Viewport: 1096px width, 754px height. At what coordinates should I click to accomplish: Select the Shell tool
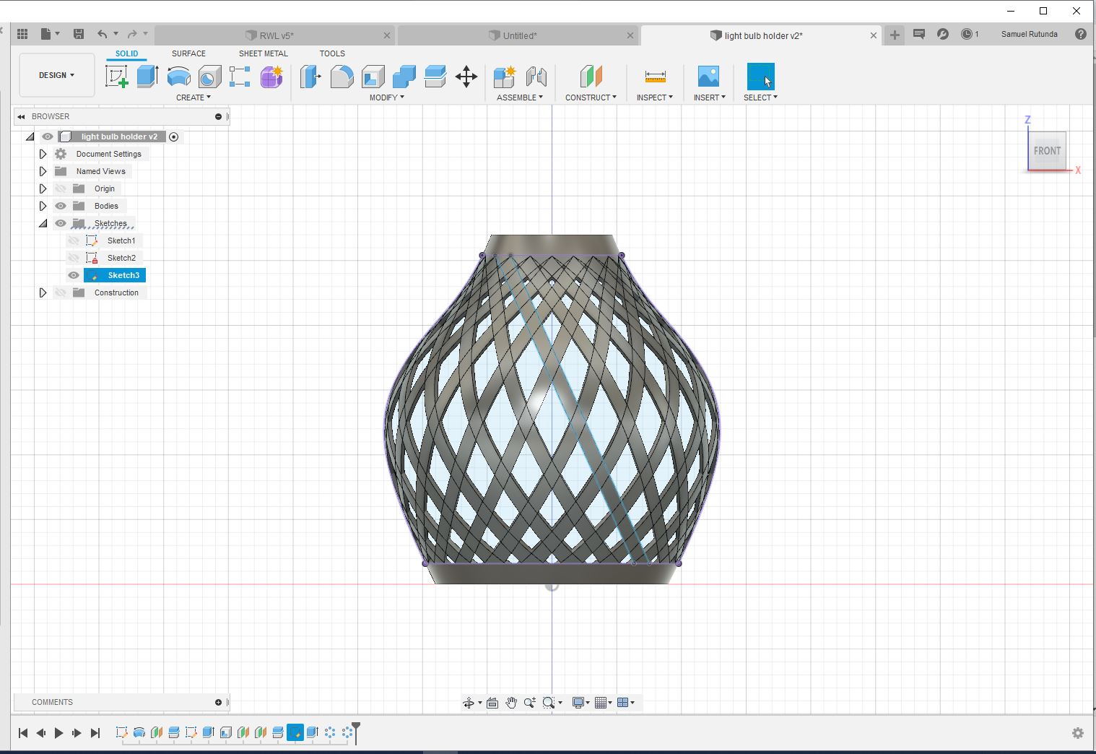(373, 77)
